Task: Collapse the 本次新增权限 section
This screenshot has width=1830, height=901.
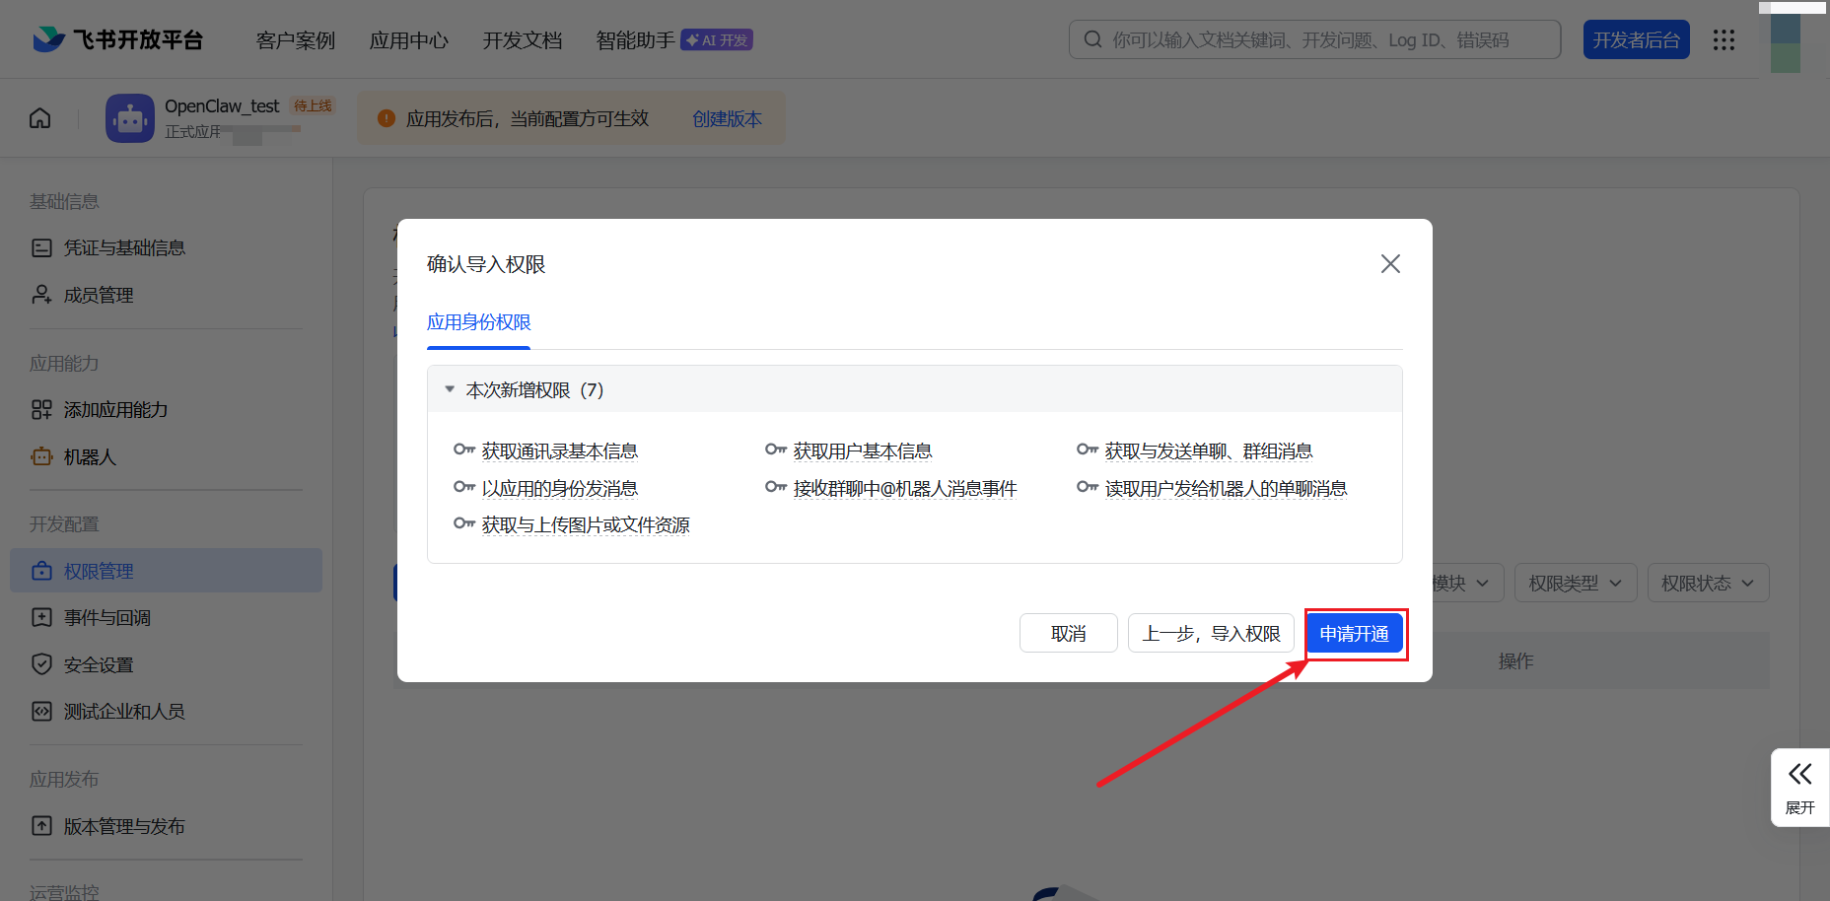Action: point(450,388)
